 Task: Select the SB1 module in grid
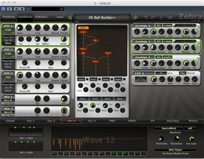point(96,41)
